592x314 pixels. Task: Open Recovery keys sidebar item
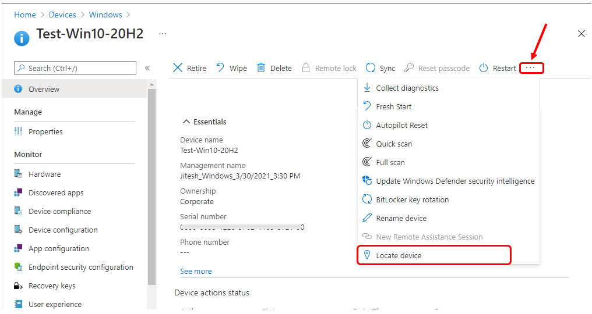point(75,286)
